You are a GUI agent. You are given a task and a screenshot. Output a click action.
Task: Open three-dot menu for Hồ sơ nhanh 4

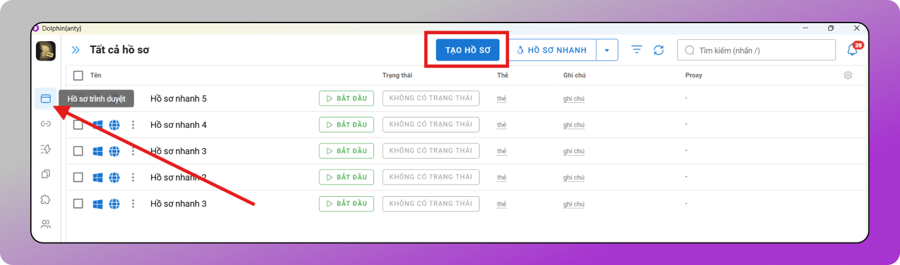click(x=133, y=125)
